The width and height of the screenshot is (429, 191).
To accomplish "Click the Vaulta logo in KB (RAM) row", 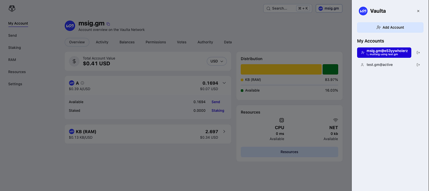I will 71,131.
